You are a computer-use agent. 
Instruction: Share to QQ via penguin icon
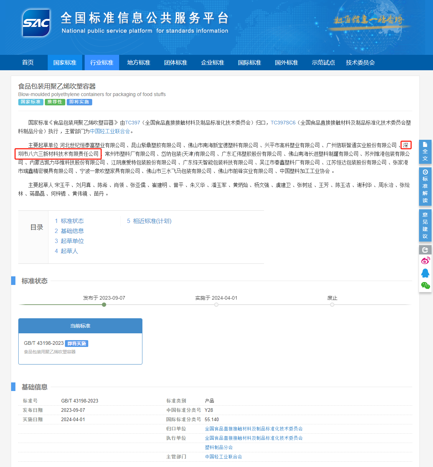point(425,273)
